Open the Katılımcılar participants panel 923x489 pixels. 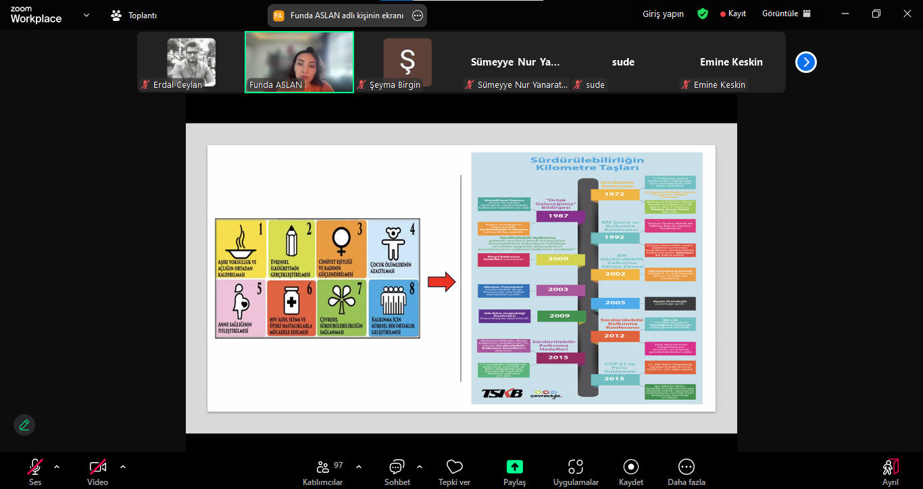point(322,471)
